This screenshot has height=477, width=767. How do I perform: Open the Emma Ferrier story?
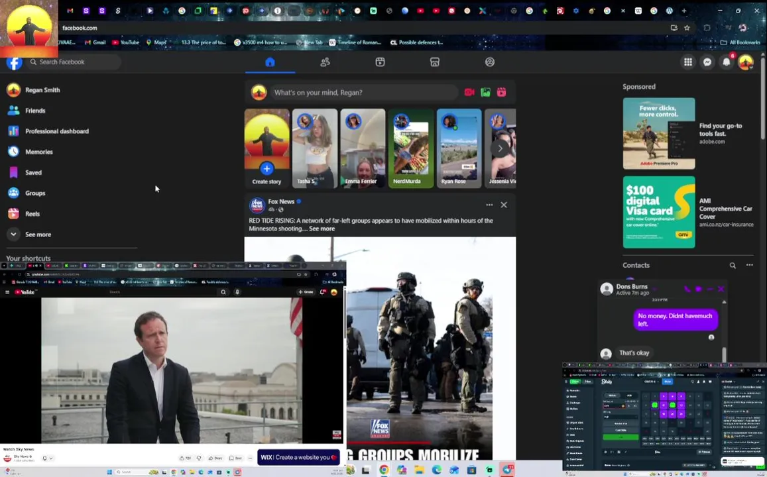click(363, 148)
